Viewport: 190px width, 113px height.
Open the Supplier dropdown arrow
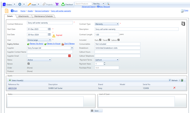72,48
